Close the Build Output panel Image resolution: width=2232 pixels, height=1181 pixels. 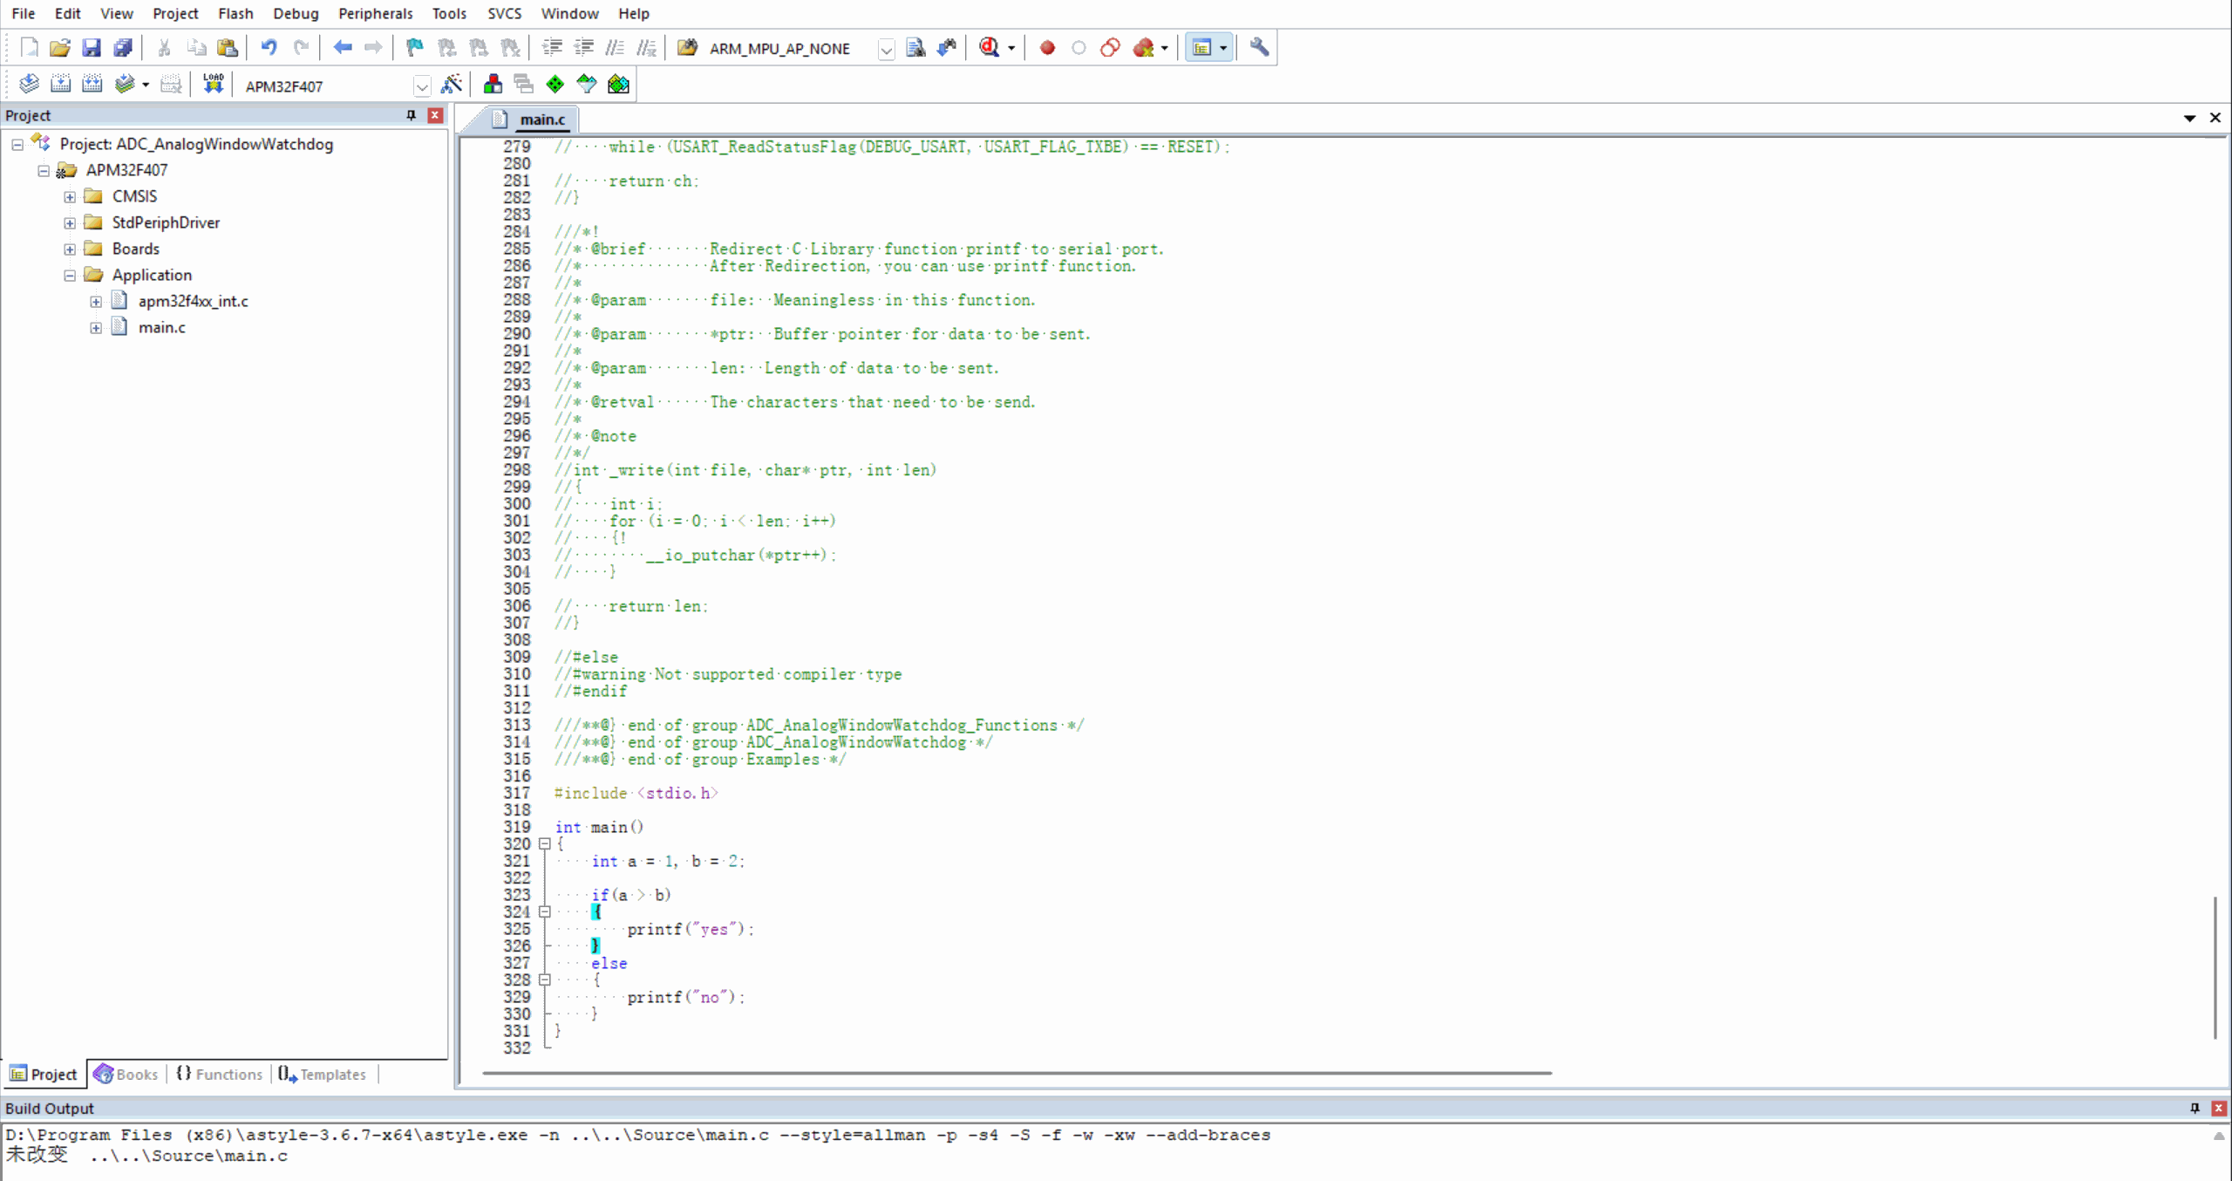2218,1108
